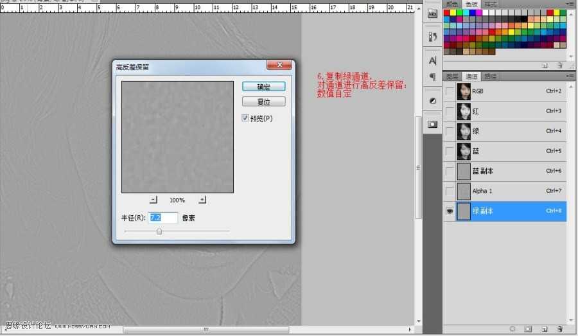Show the 蓝 副本 channel visibility box

tap(450, 171)
